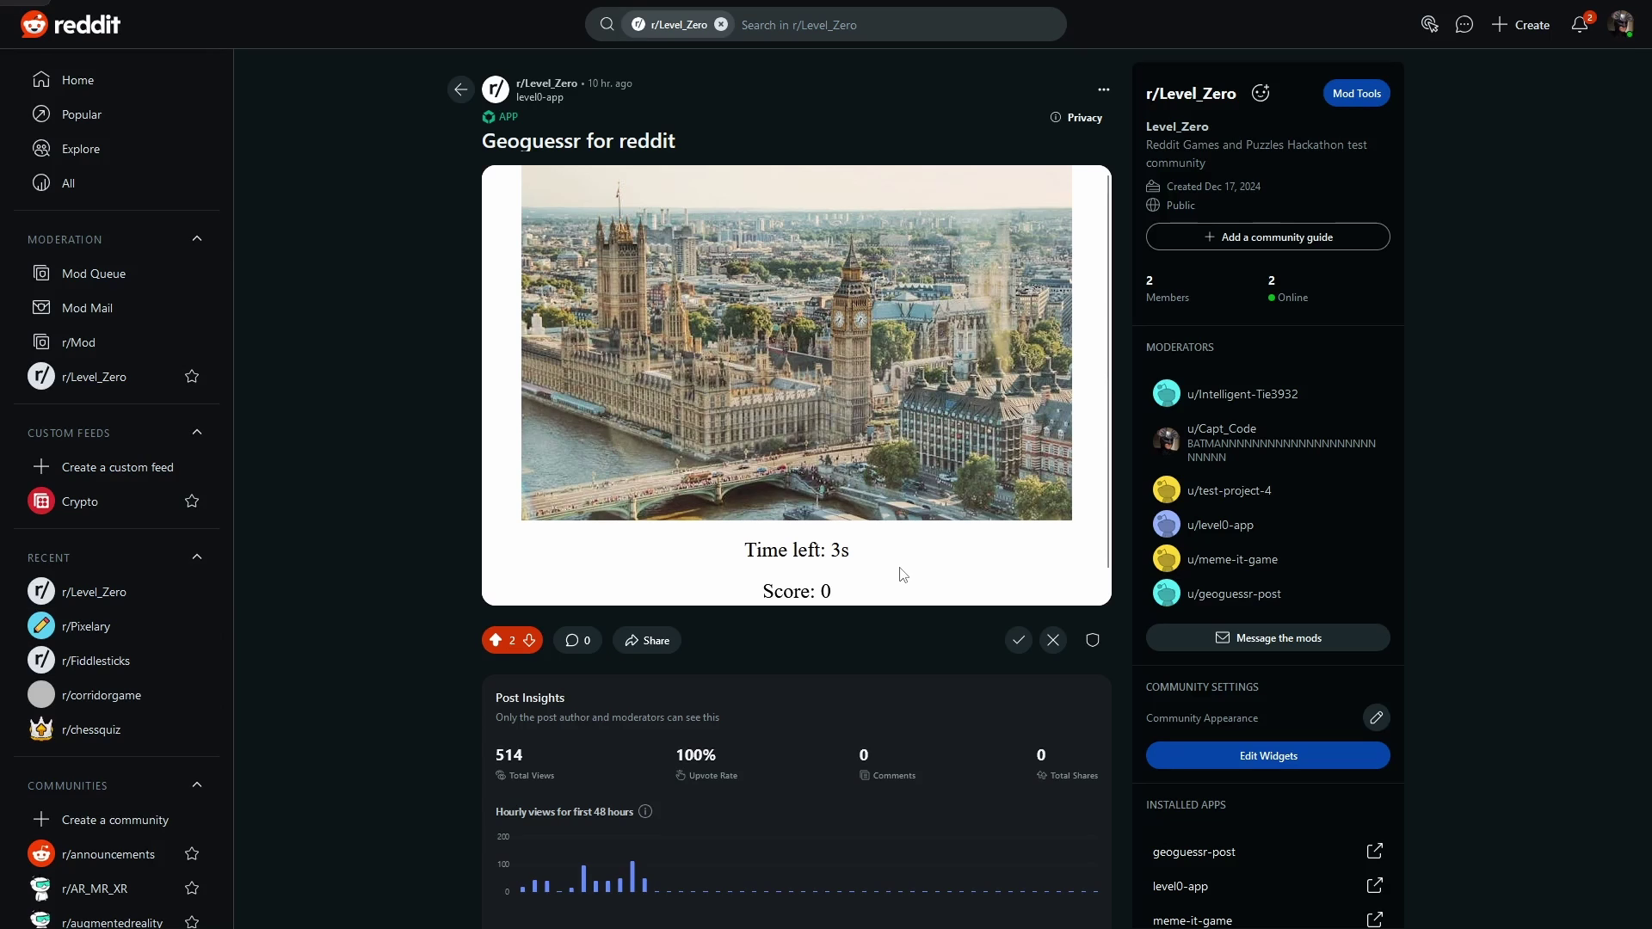Image resolution: width=1652 pixels, height=929 pixels.
Task: Go to Popular in the sidebar
Action: (x=82, y=114)
